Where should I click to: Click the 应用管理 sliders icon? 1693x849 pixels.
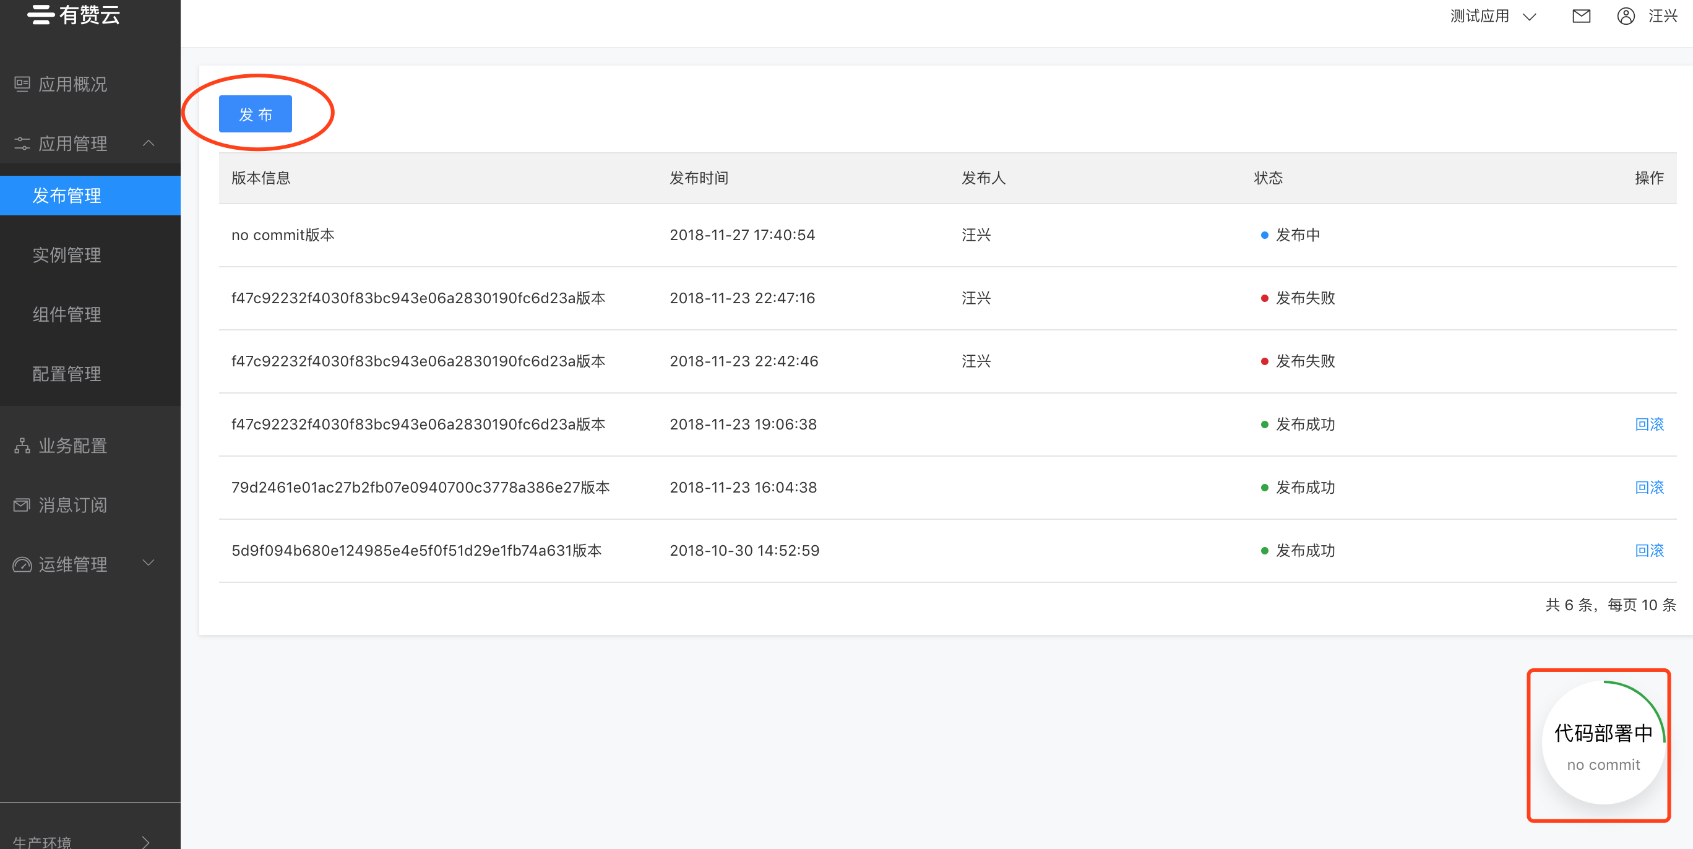[22, 143]
